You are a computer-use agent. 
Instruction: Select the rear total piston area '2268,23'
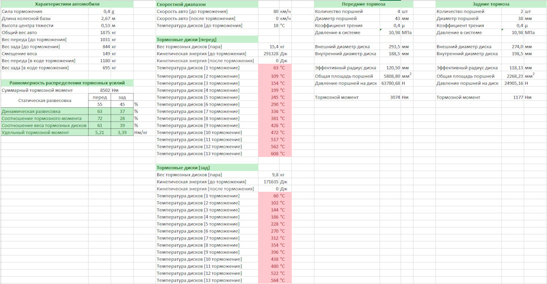pos(513,76)
